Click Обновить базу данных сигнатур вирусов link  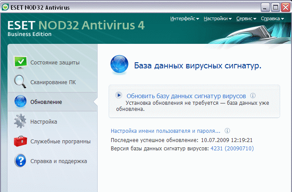(x=186, y=96)
